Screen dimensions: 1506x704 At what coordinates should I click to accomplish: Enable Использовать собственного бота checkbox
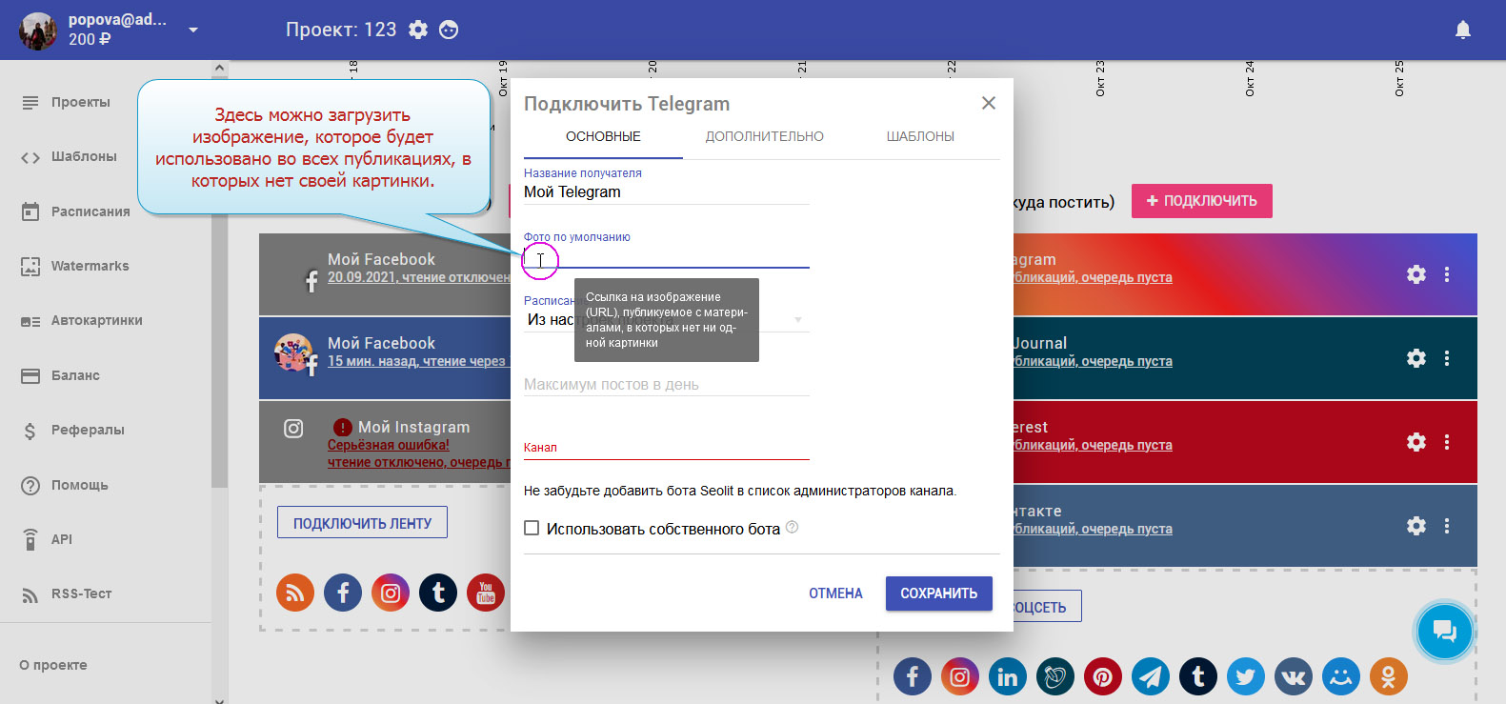[x=532, y=528]
